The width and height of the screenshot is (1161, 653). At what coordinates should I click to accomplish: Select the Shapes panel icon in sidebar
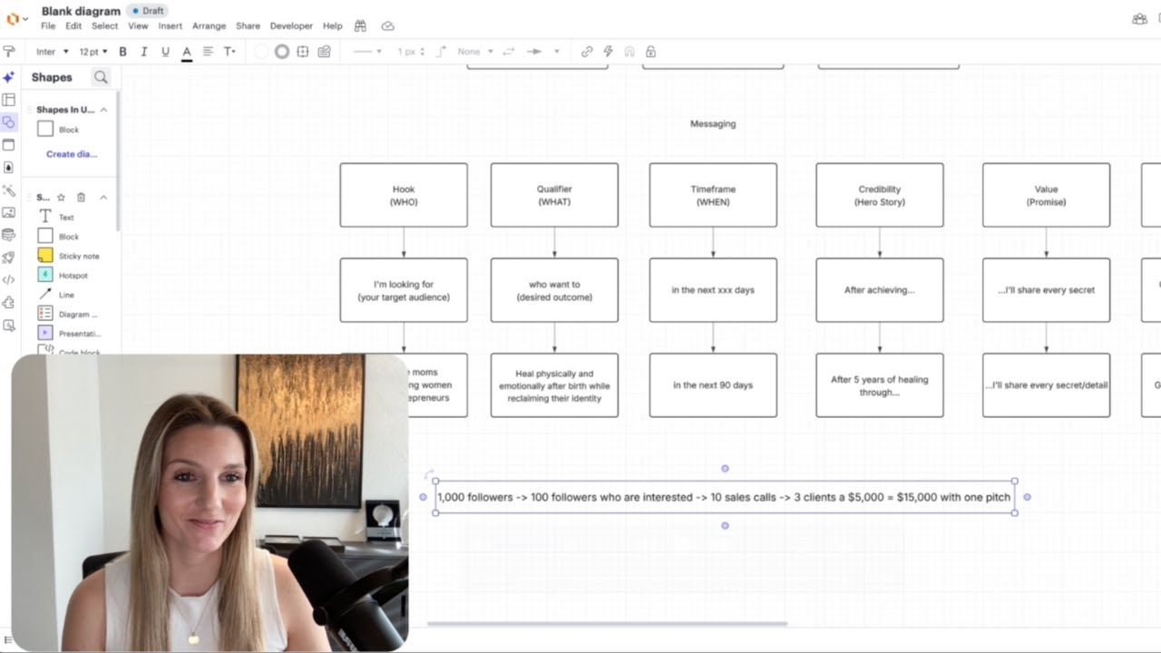(9, 122)
